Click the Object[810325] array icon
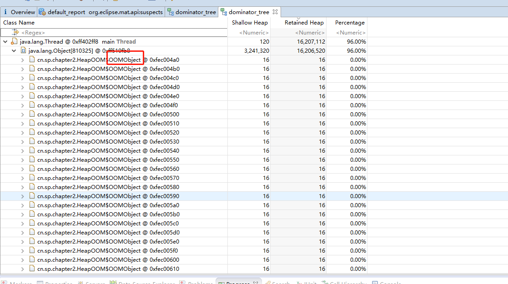The image size is (508, 284). 23,50
